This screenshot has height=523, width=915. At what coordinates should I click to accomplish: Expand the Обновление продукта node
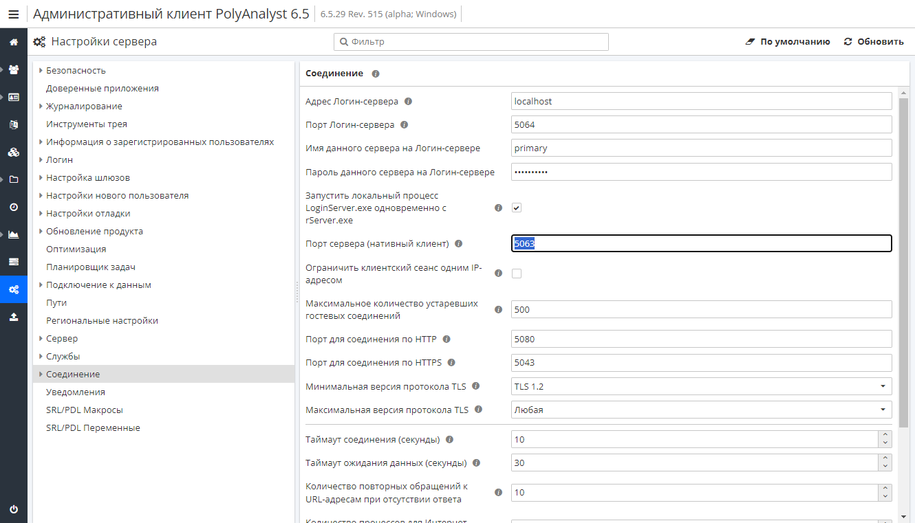tap(41, 231)
